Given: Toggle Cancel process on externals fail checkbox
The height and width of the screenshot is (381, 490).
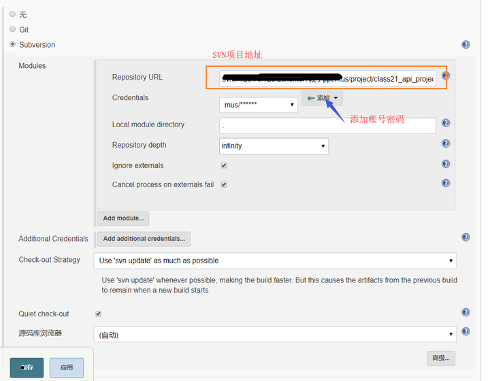Looking at the screenshot, I should [224, 184].
